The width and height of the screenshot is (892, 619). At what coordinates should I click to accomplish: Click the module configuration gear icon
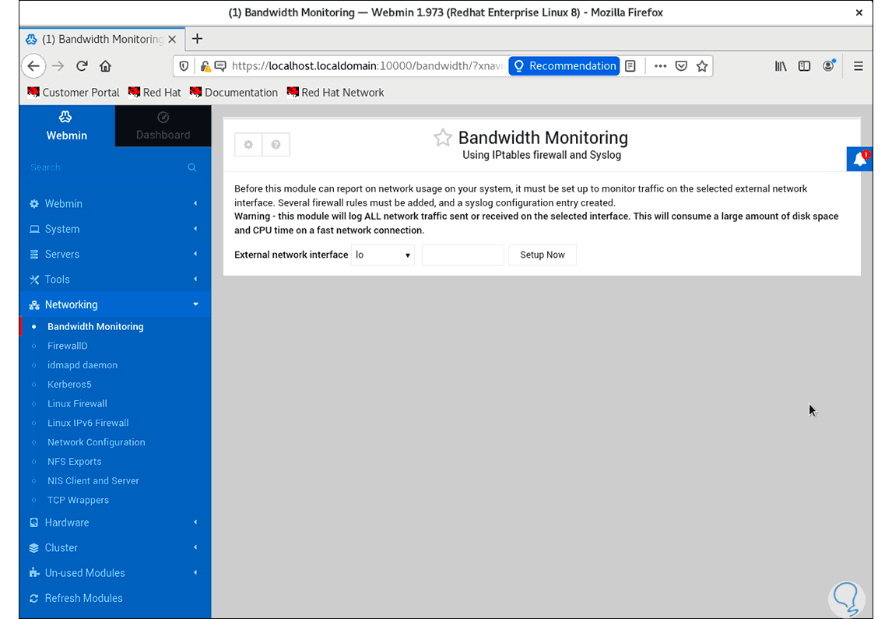click(x=248, y=145)
